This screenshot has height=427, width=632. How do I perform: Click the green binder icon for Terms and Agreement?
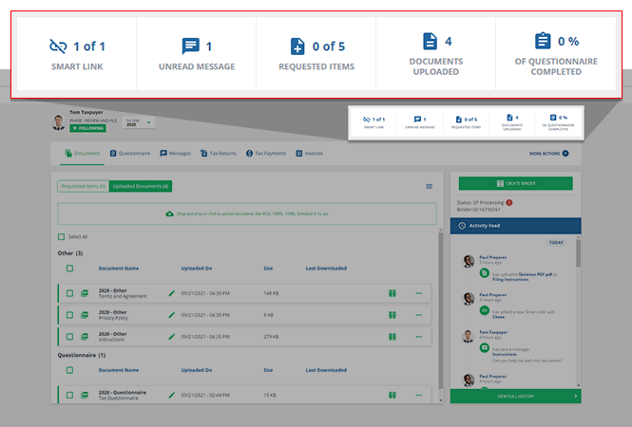392,293
